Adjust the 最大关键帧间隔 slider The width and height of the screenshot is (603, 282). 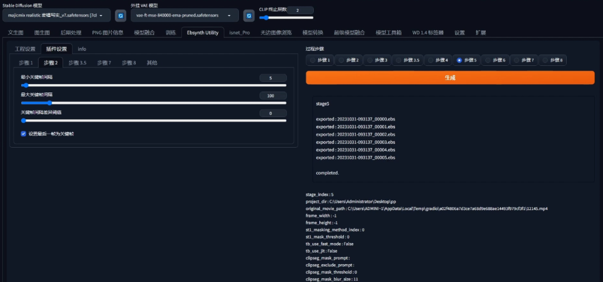pyautogui.click(x=154, y=103)
